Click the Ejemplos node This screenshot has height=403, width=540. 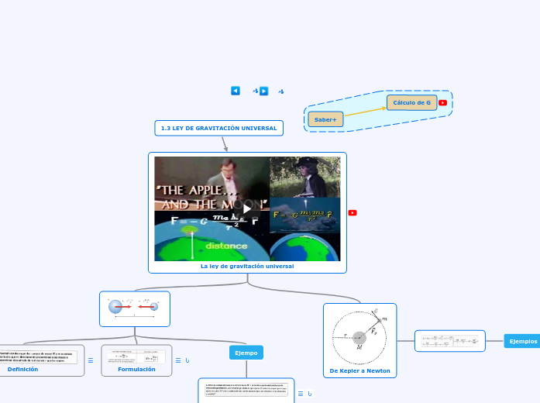tap(522, 341)
